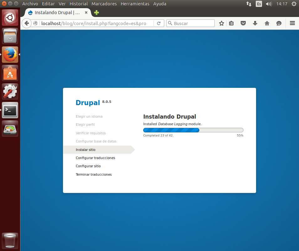
Task: Minimize the Firefox window
Action: (x=10, y=4)
